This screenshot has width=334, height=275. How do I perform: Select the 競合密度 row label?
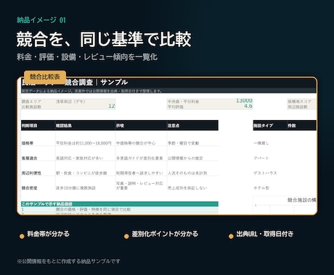(30, 188)
